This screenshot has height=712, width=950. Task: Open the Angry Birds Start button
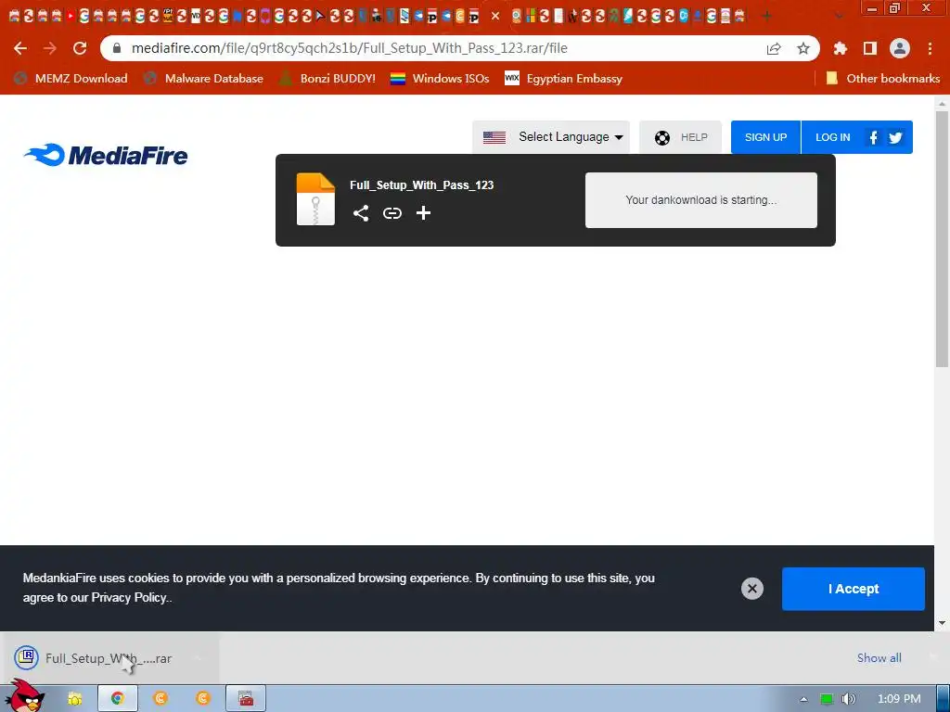coord(25,696)
